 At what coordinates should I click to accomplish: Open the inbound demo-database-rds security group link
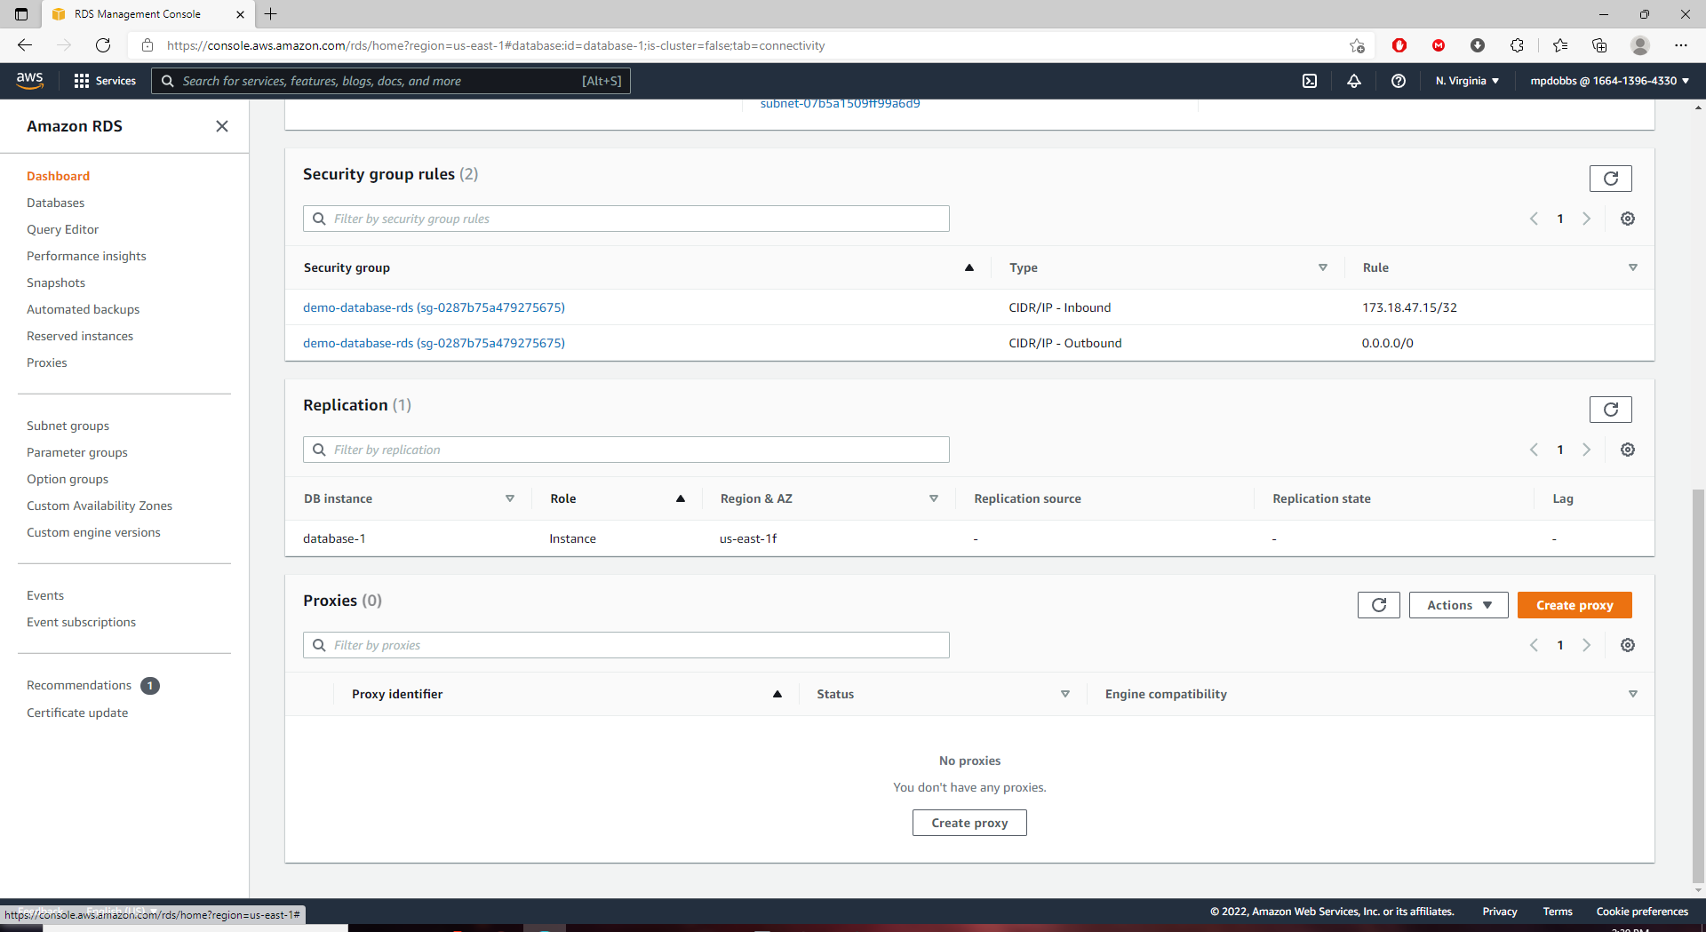click(434, 307)
